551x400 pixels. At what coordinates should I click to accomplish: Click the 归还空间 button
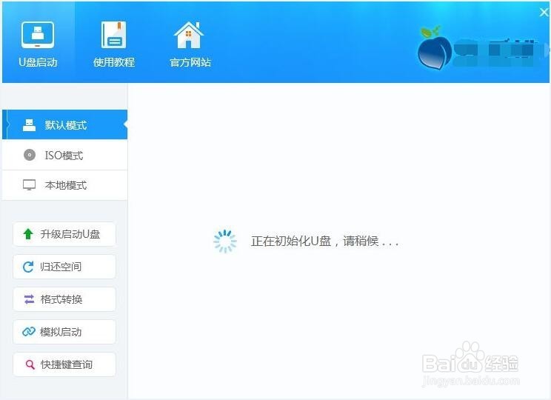pos(64,267)
